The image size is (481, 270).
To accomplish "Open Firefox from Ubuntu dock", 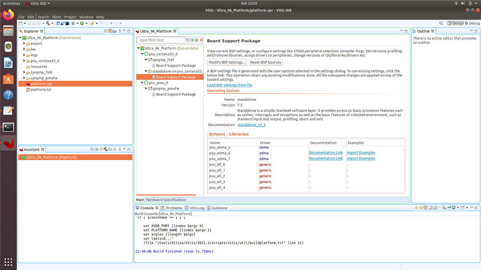I will [8, 15].
